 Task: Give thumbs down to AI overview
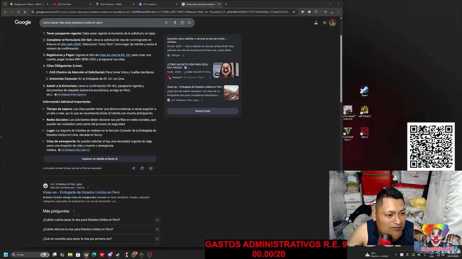(151, 168)
